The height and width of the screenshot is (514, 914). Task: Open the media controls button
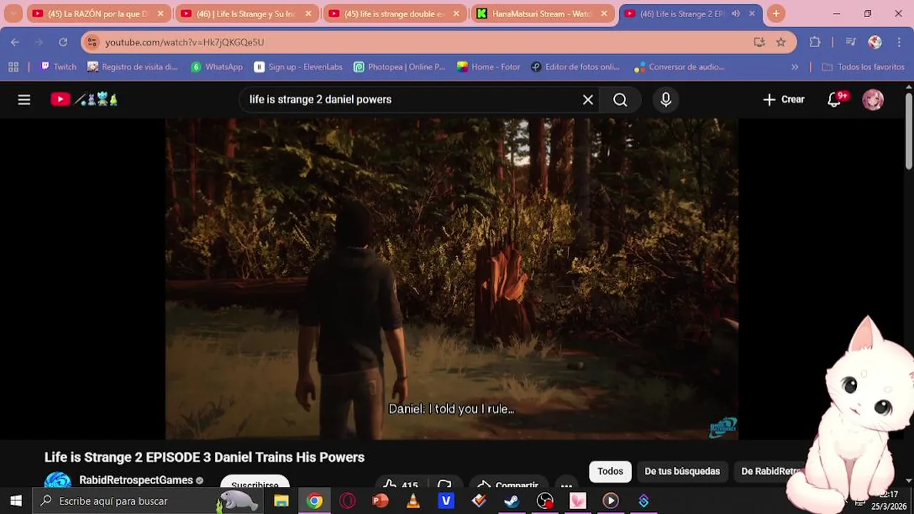tap(850, 42)
